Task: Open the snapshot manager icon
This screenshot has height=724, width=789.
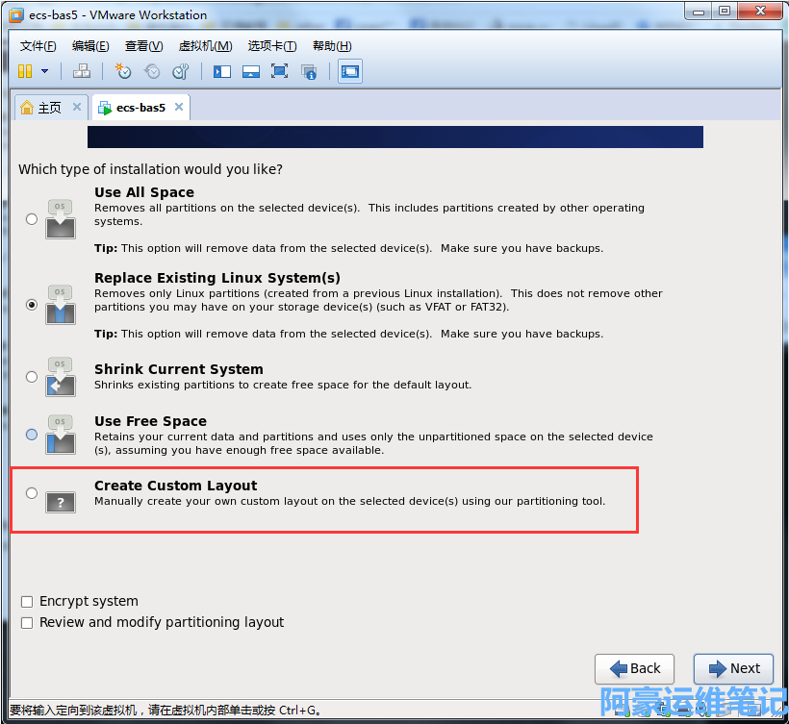Action: click(180, 71)
